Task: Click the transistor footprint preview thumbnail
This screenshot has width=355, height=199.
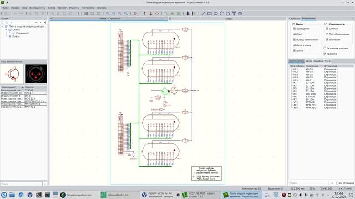Action: (x=35, y=74)
